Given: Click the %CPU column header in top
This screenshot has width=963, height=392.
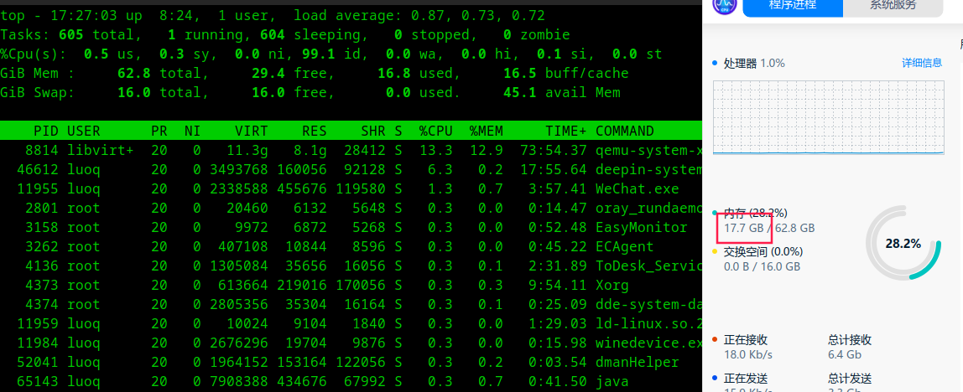Looking at the screenshot, I should (x=436, y=131).
